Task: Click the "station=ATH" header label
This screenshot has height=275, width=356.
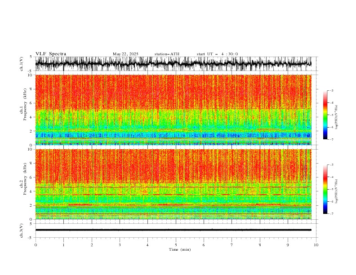Action: (167, 54)
